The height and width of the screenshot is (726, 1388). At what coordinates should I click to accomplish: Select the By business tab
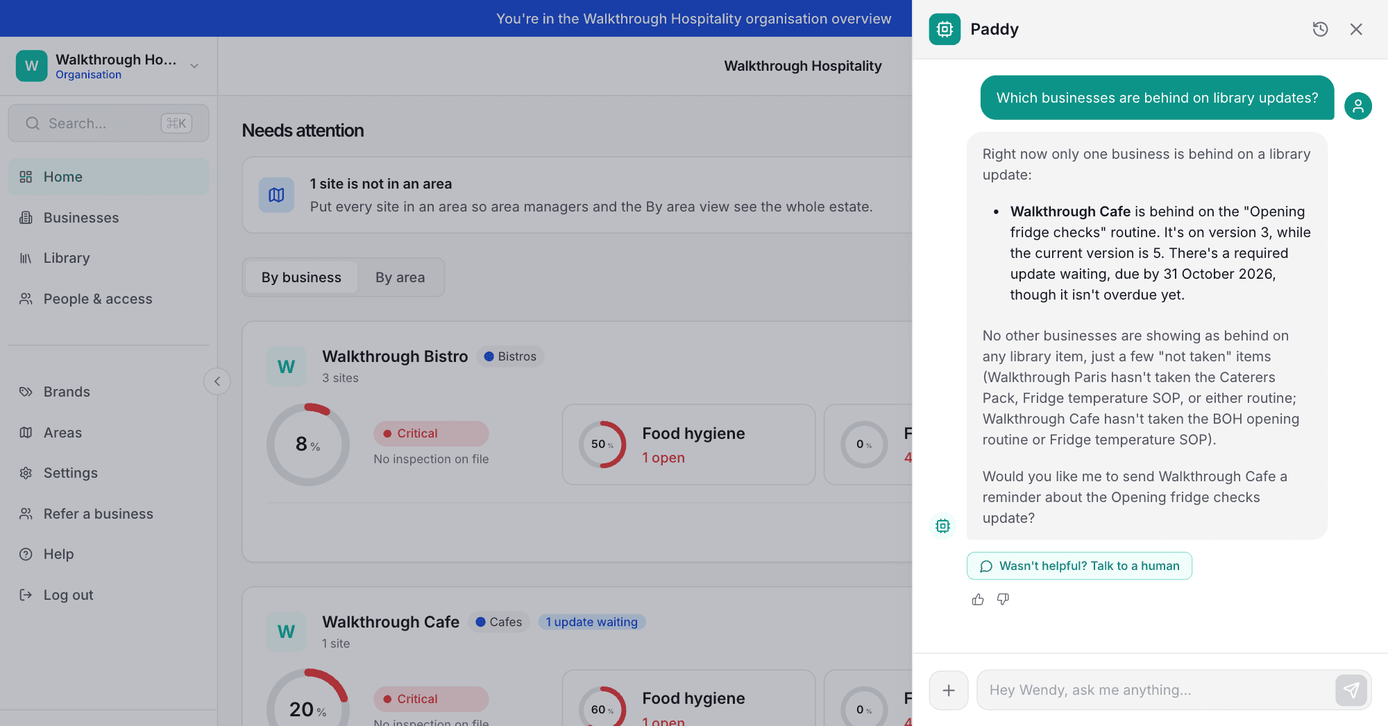tap(301, 277)
